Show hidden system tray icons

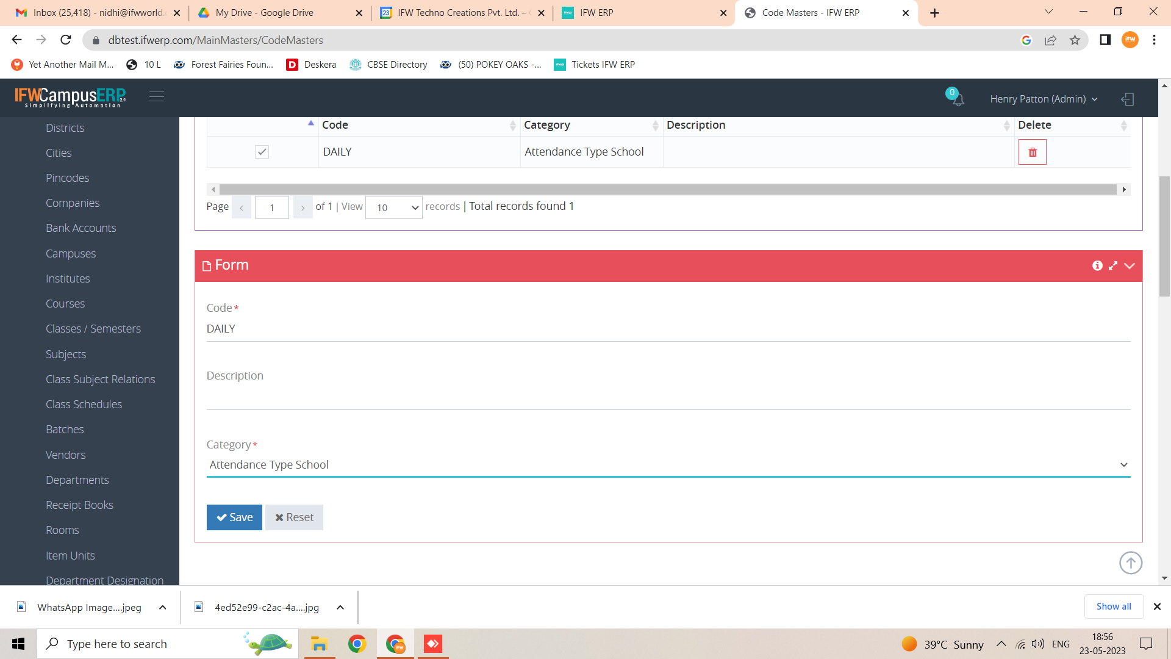1001,644
